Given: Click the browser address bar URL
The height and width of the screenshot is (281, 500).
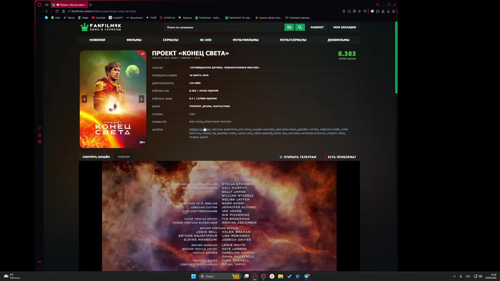Looking at the screenshot, I should tap(102, 11).
